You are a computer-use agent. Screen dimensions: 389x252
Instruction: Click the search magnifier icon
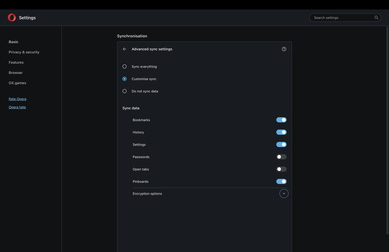click(x=376, y=17)
